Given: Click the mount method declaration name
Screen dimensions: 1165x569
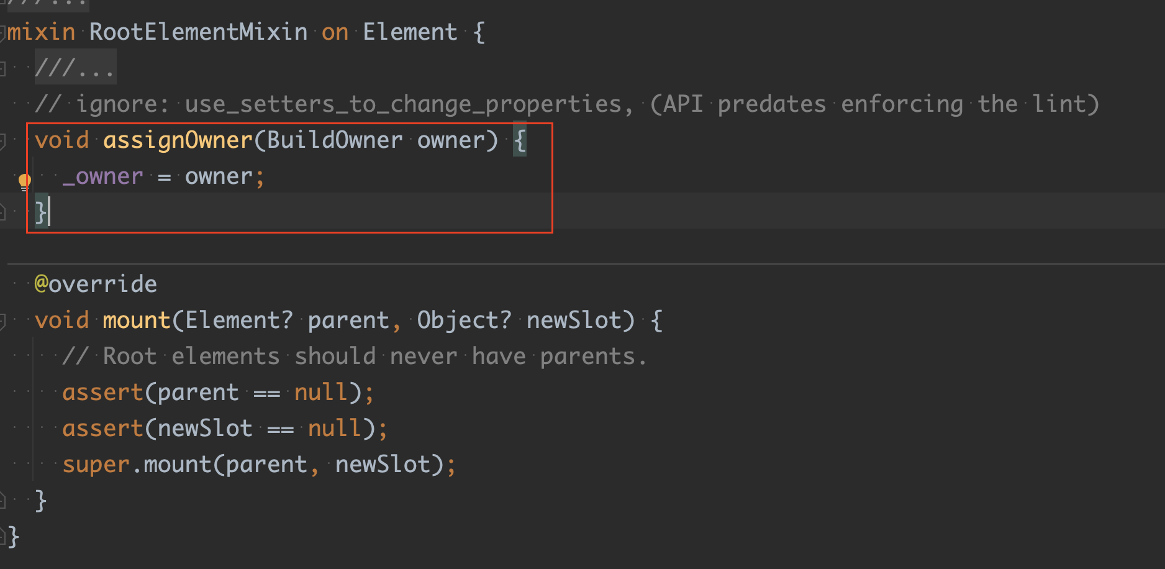Looking at the screenshot, I should 137,321.
